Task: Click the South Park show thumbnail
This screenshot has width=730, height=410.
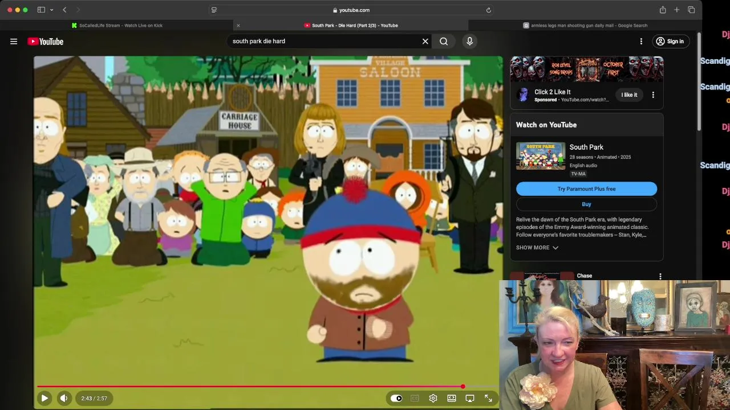Action: [x=541, y=156]
